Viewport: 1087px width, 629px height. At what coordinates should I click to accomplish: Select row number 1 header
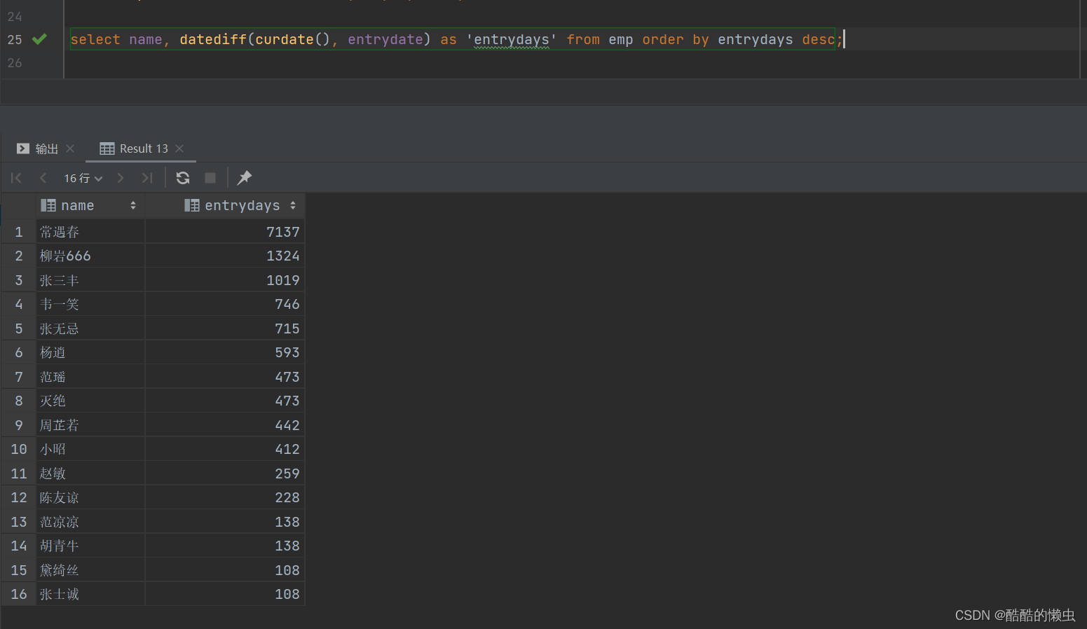(19, 232)
